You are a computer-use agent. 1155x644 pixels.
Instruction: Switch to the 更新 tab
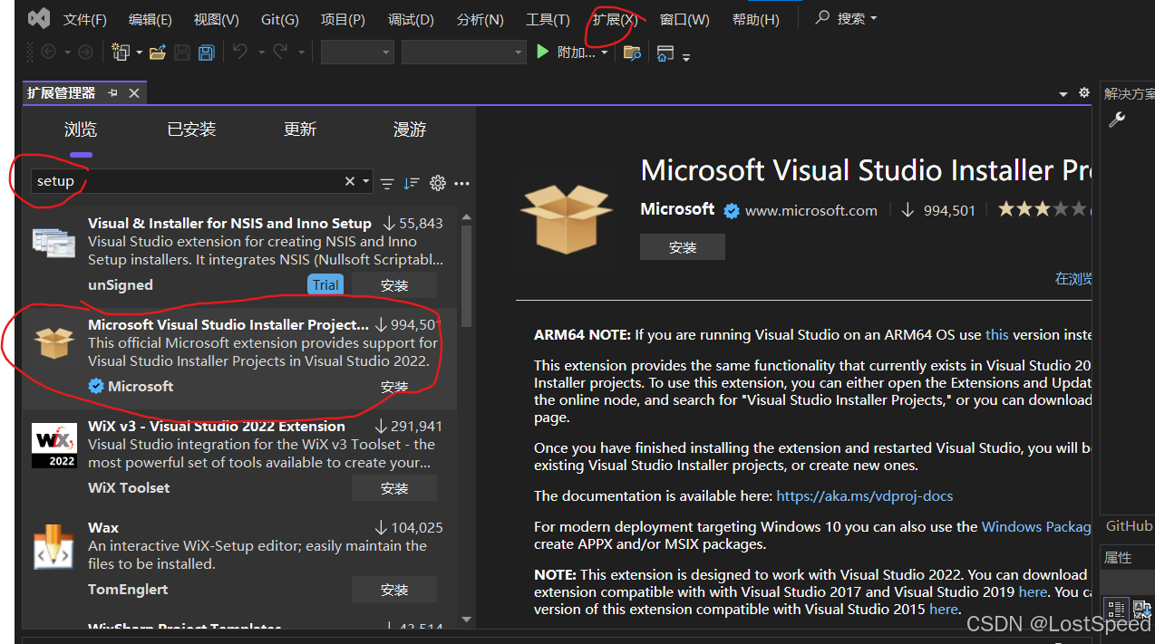click(300, 130)
